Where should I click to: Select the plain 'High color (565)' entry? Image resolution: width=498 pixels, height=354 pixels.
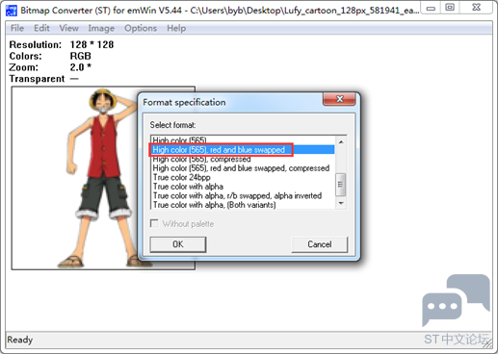coord(242,140)
